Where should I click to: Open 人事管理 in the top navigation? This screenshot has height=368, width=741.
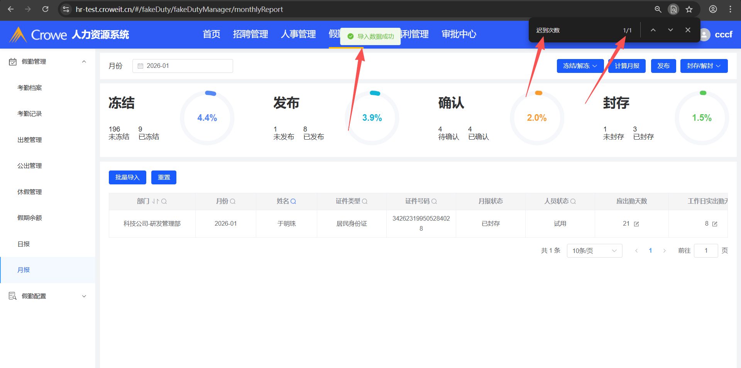pyautogui.click(x=298, y=34)
